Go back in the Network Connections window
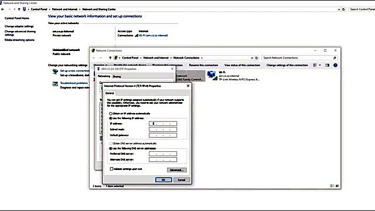375x211 pixels. [x=94, y=57]
